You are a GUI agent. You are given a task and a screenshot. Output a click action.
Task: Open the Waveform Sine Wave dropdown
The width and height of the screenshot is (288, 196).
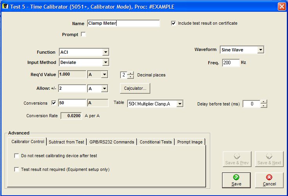pos(260,50)
